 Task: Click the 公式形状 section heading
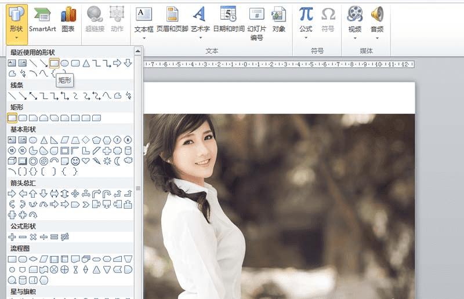click(23, 226)
